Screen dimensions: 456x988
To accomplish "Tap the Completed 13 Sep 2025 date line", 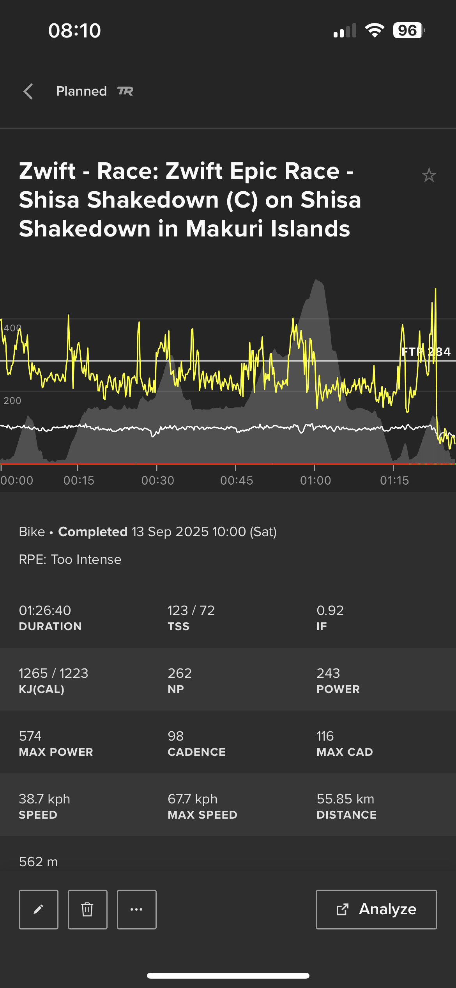I will click(148, 532).
